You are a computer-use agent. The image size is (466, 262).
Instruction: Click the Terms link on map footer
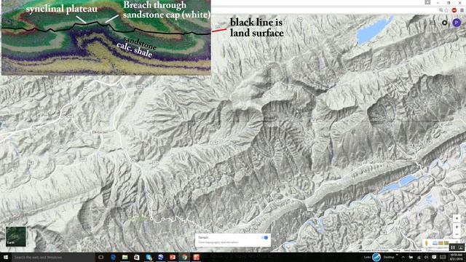click(396, 250)
